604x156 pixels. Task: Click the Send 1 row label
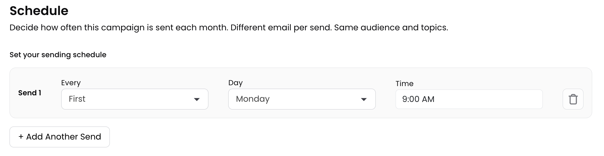[29, 93]
